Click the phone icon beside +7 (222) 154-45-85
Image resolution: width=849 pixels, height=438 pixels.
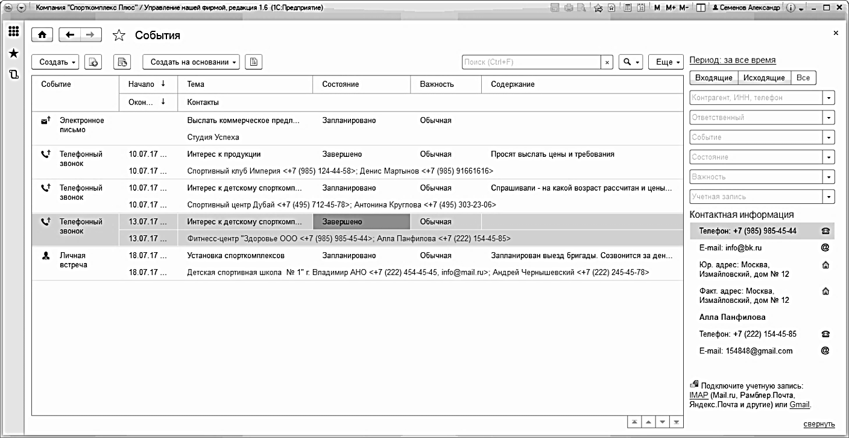[825, 334]
